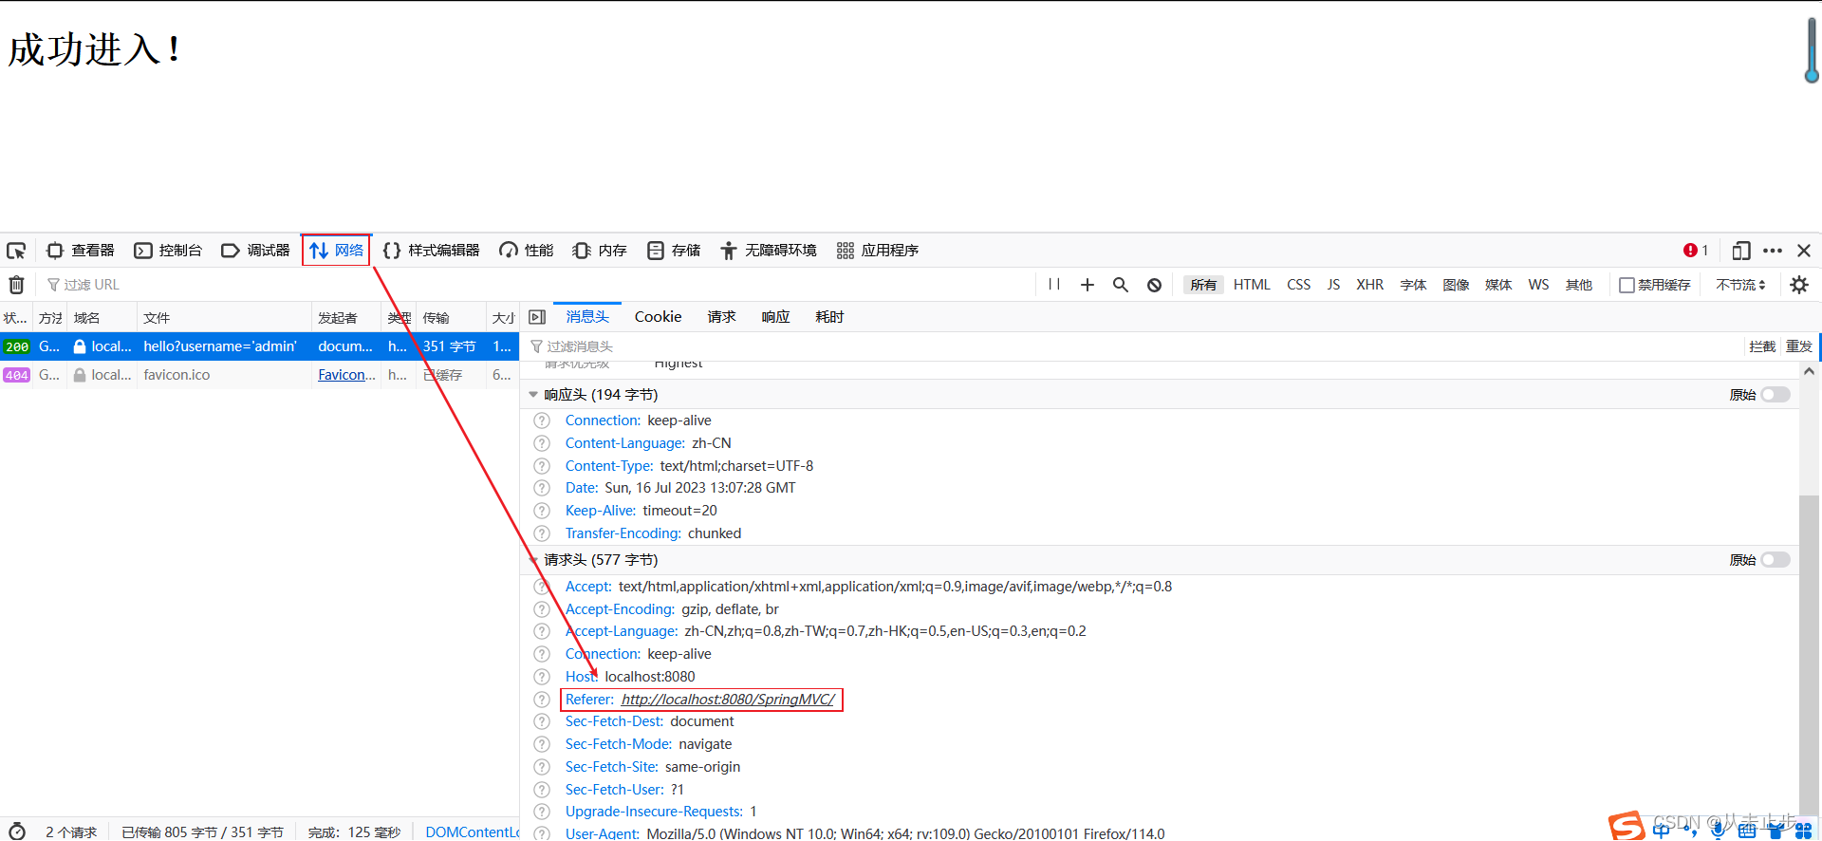
Task: Filter requests by 字体 fonts
Action: pyautogui.click(x=1413, y=285)
